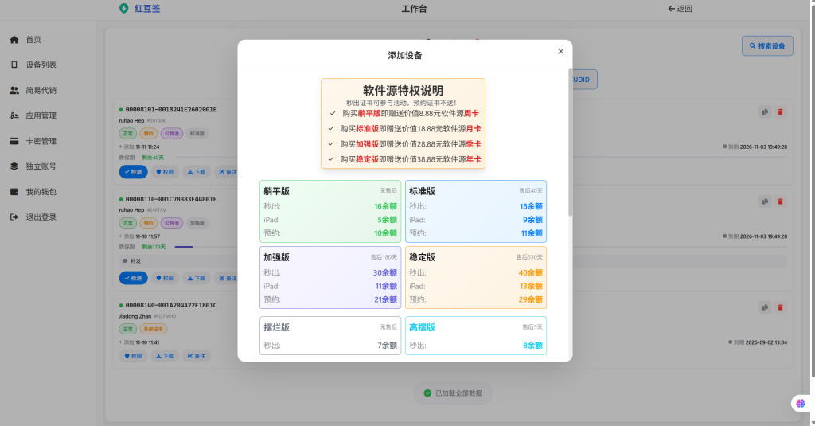The width and height of the screenshot is (815, 426).
Task: Click 下载 for device 00008101-0018241E2602001E
Action: coord(197,172)
